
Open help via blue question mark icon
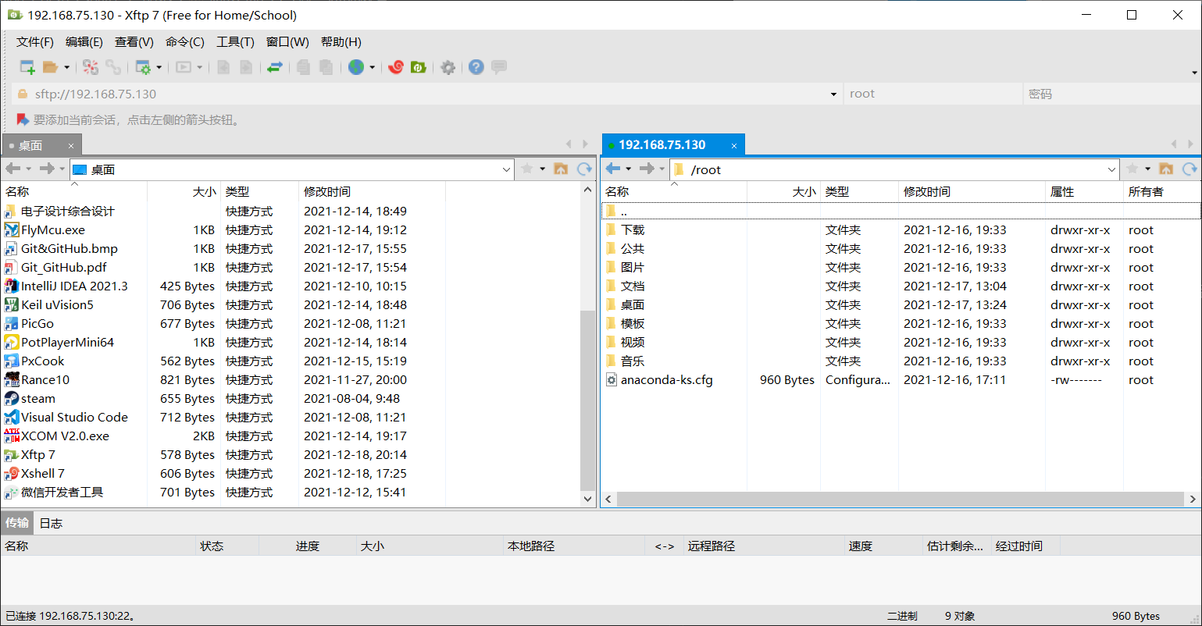(476, 67)
